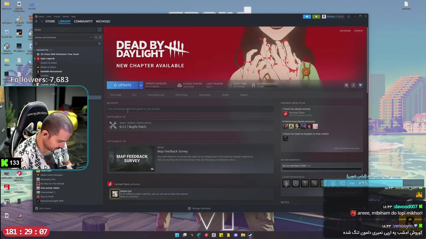Go to the STORE tab
The height and width of the screenshot is (239, 426).
click(x=50, y=21)
